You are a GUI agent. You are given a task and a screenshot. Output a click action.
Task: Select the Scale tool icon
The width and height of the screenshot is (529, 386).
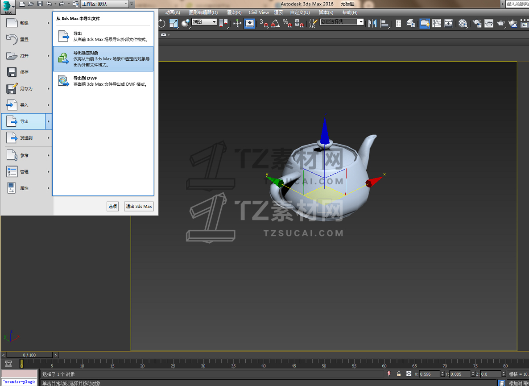click(174, 23)
